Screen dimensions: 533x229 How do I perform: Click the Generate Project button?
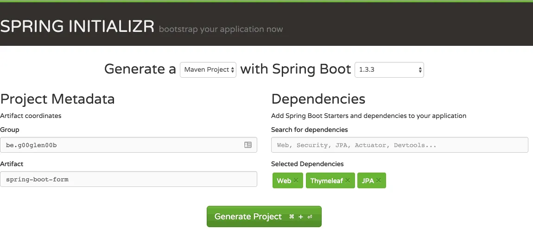click(264, 217)
